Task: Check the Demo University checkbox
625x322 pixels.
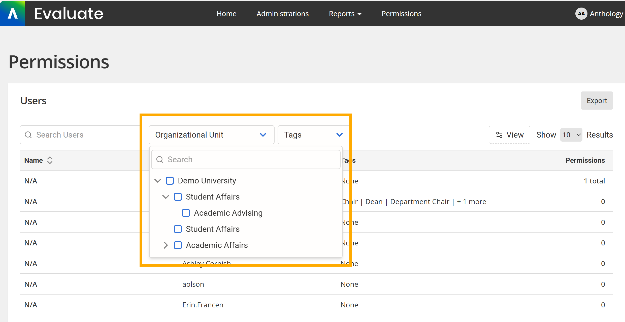Action: pyautogui.click(x=170, y=181)
